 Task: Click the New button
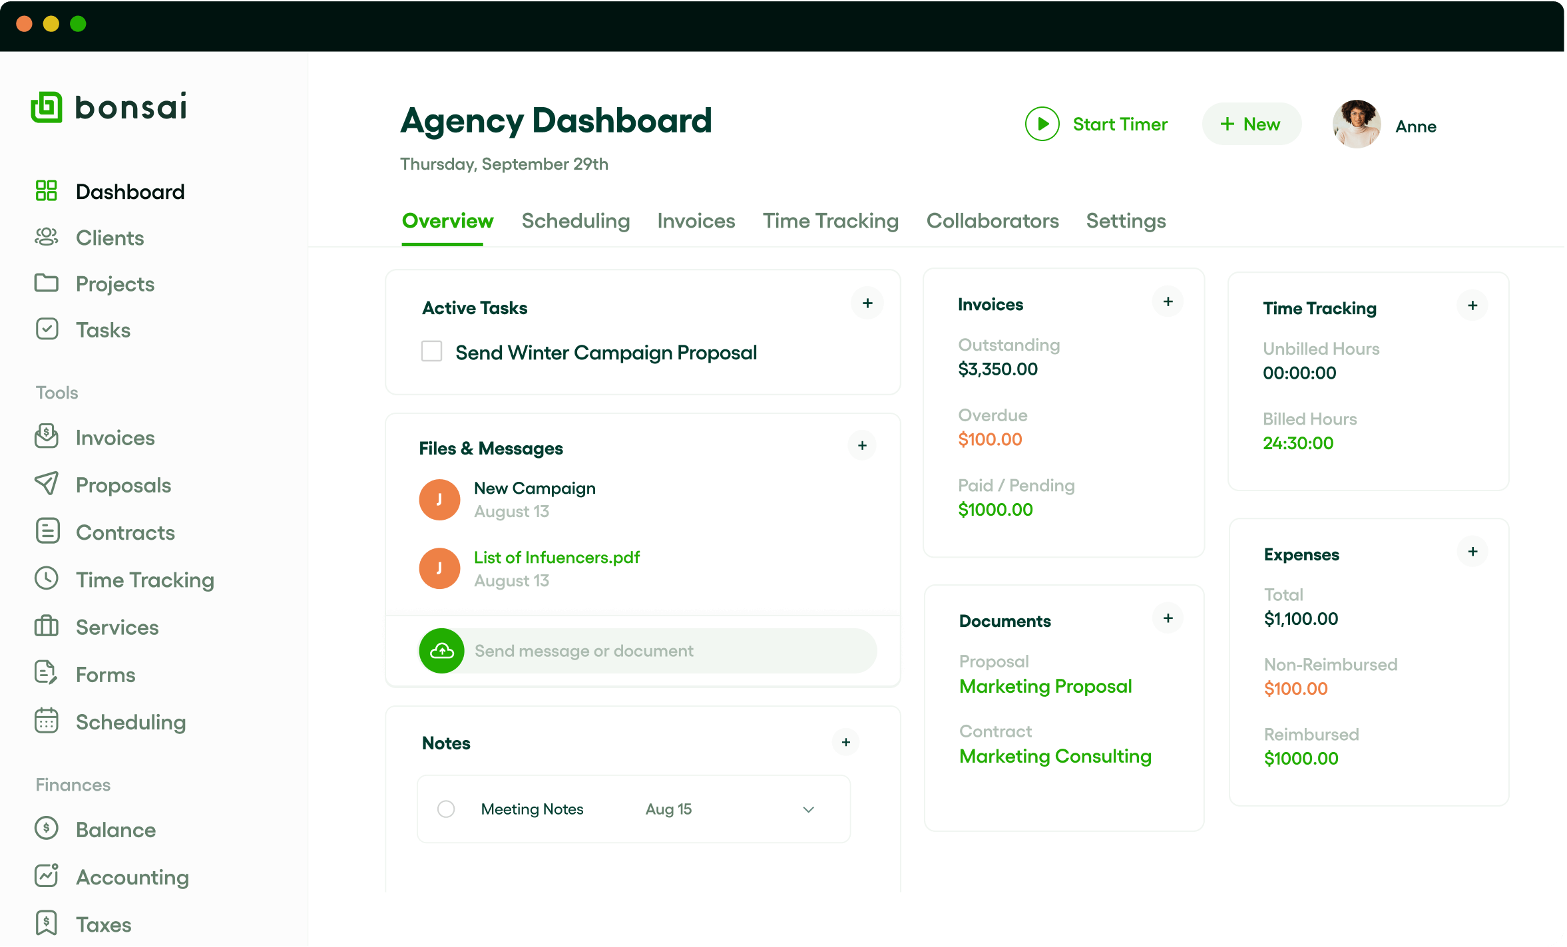click(x=1251, y=124)
